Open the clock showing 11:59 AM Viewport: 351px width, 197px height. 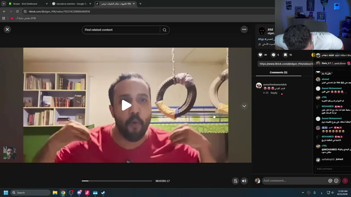[x=342, y=193]
